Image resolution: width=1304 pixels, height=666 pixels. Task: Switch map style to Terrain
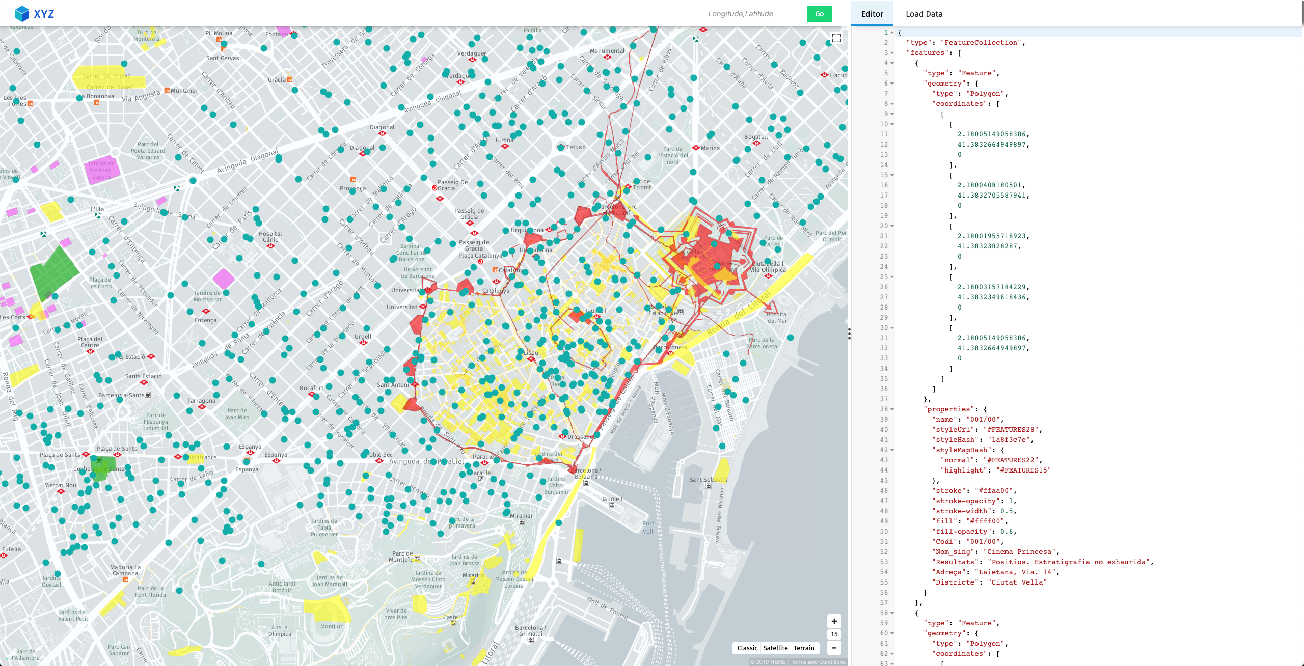pos(804,648)
